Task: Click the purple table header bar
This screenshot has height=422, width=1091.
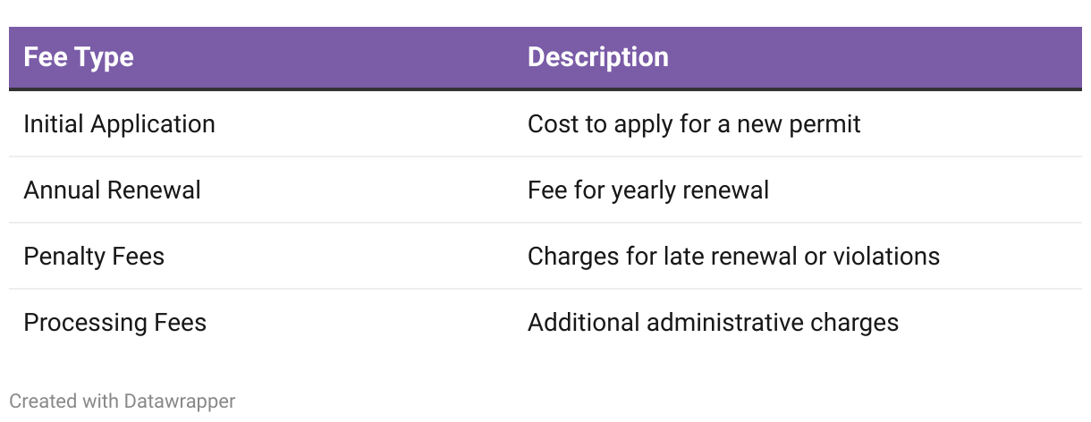Action: click(545, 57)
